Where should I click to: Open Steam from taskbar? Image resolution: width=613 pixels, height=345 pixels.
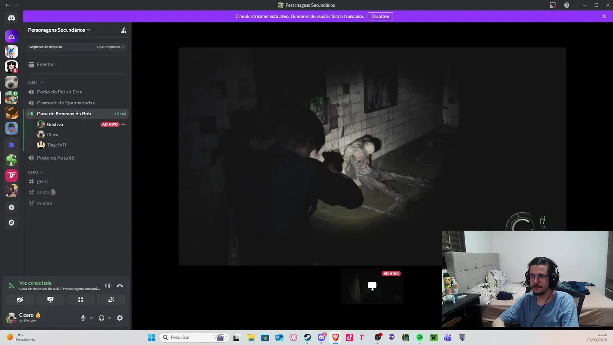(x=307, y=337)
